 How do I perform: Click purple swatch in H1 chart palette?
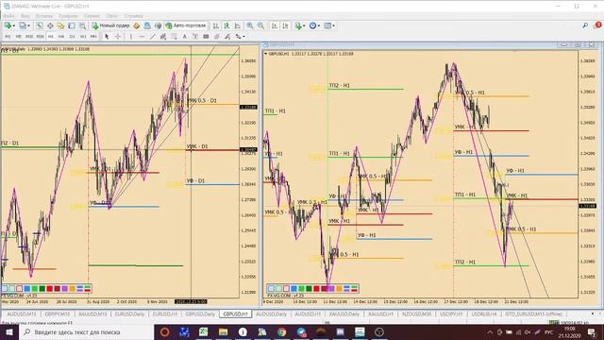click(x=331, y=288)
